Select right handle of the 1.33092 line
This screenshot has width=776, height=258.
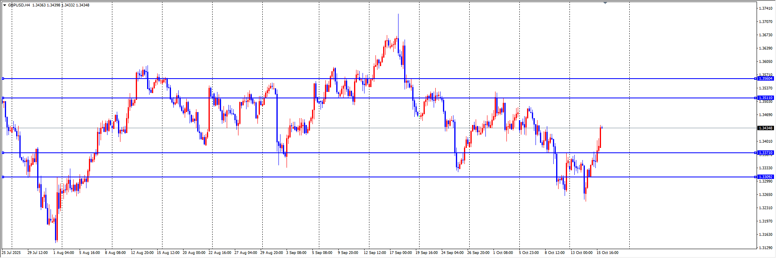(x=756, y=177)
